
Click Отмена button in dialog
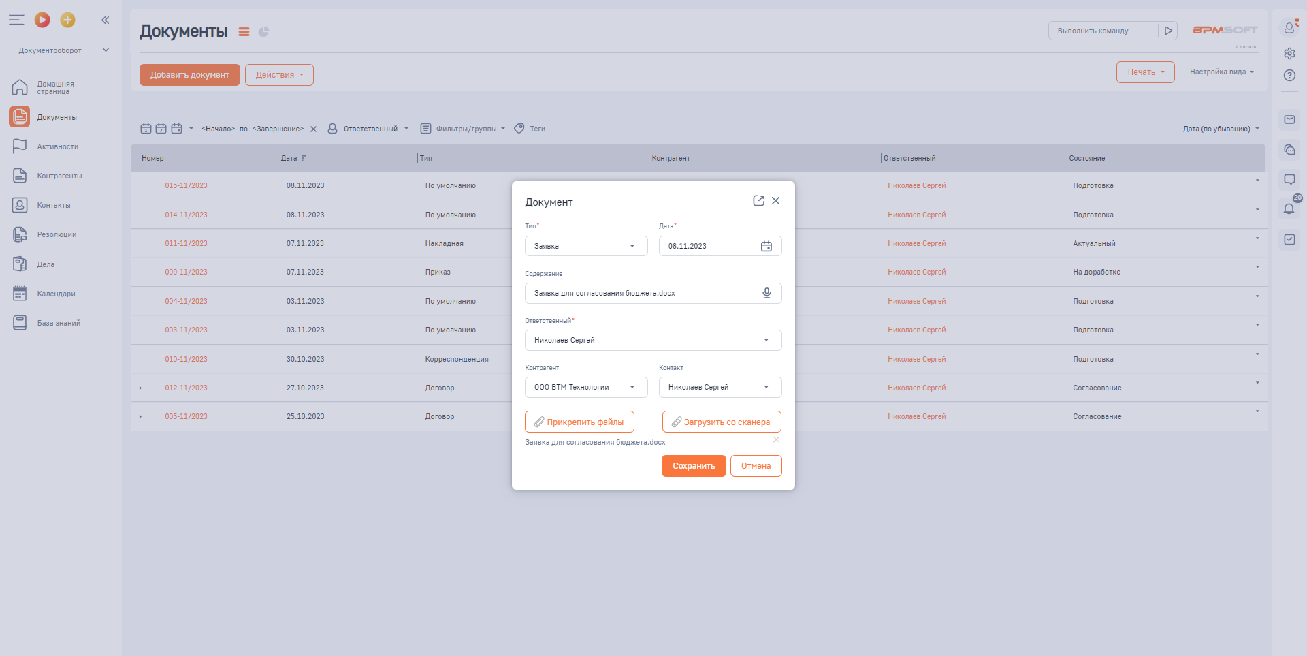[x=756, y=466]
